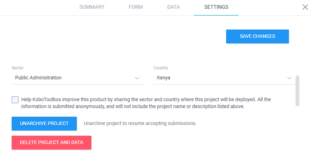Click the vertical scrollbar thumb
311x152 pixels.
[x=297, y=90]
